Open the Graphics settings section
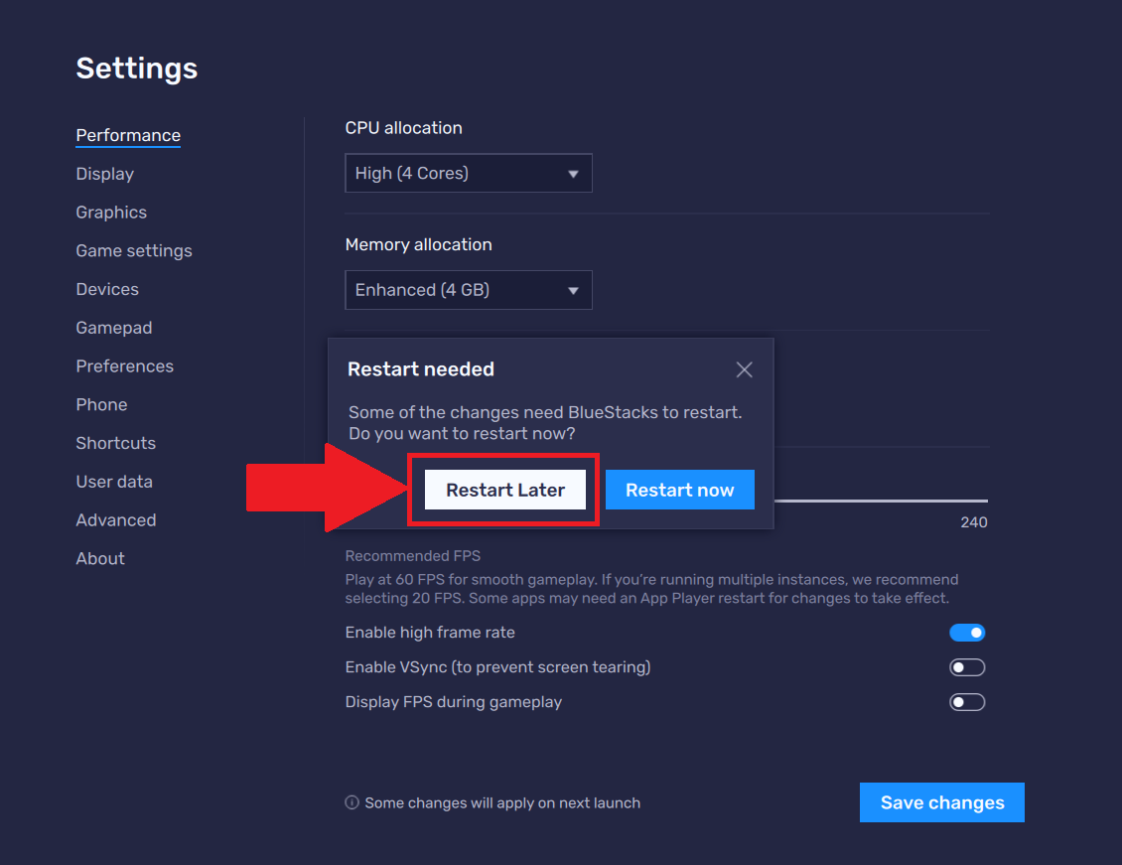Image resolution: width=1122 pixels, height=865 pixels. pyautogui.click(x=111, y=213)
